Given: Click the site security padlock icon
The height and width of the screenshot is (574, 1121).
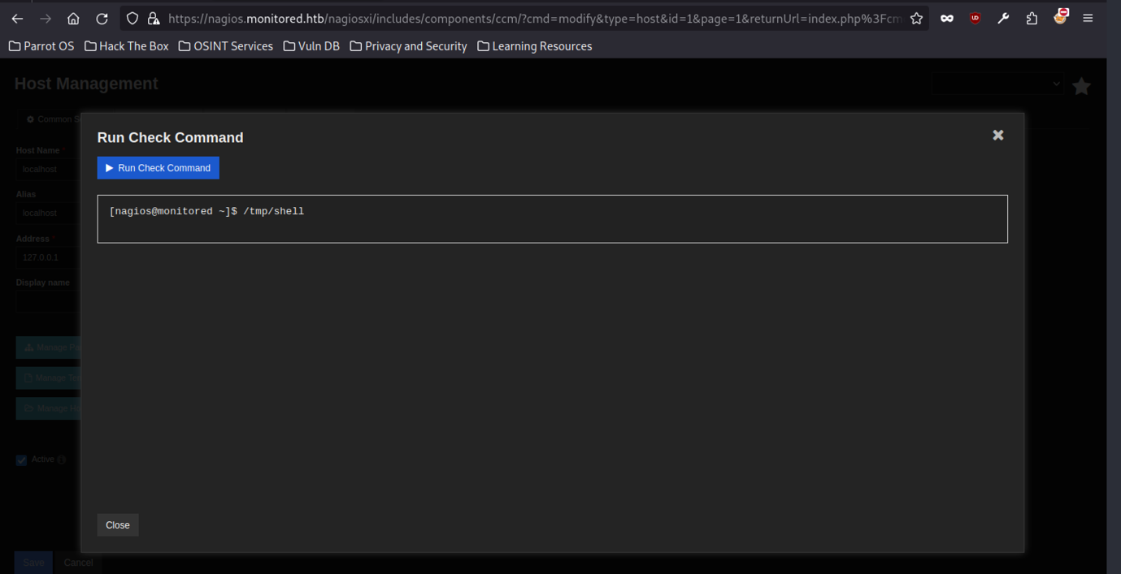Looking at the screenshot, I should click(154, 19).
